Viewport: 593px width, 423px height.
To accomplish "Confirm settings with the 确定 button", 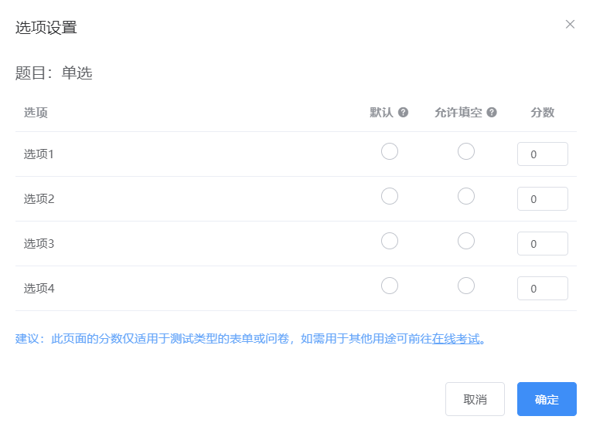I will click(547, 399).
